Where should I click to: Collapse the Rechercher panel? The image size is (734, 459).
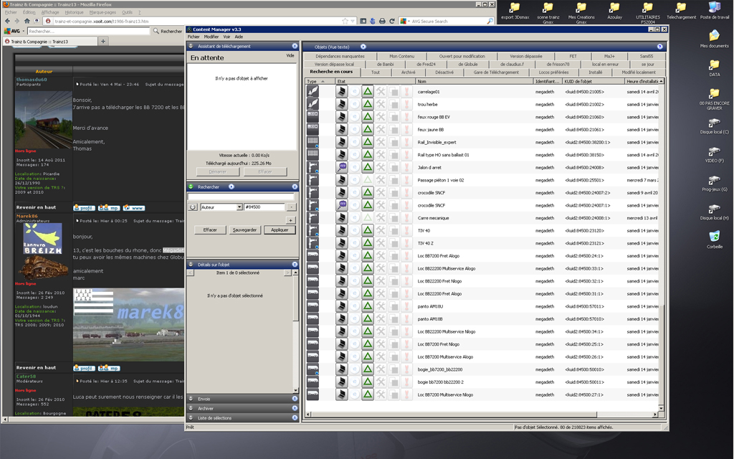(x=295, y=187)
